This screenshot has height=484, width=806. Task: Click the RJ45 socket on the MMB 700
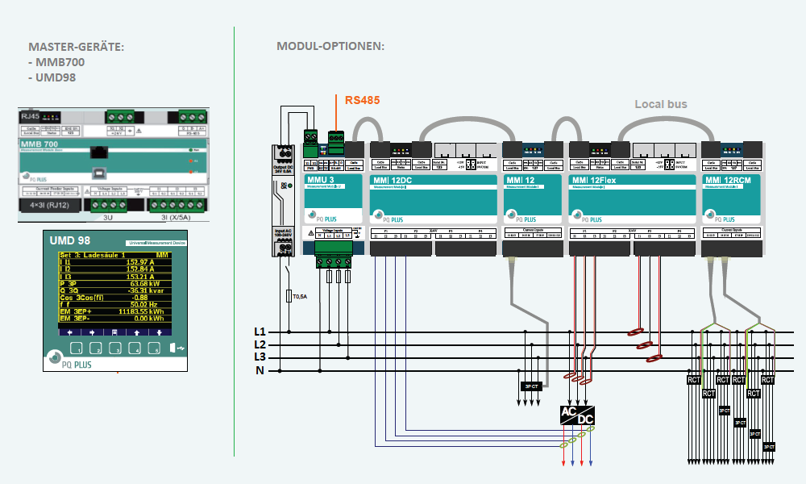(99, 152)
